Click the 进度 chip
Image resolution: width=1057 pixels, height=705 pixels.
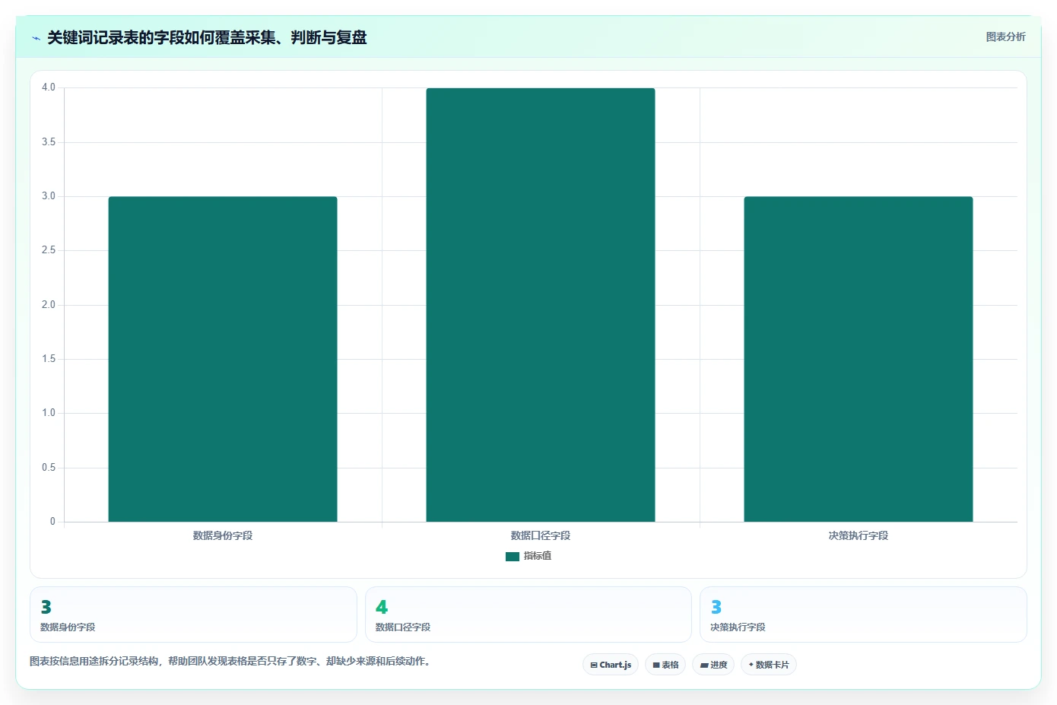pyautogui.click(x=713, y=665)
